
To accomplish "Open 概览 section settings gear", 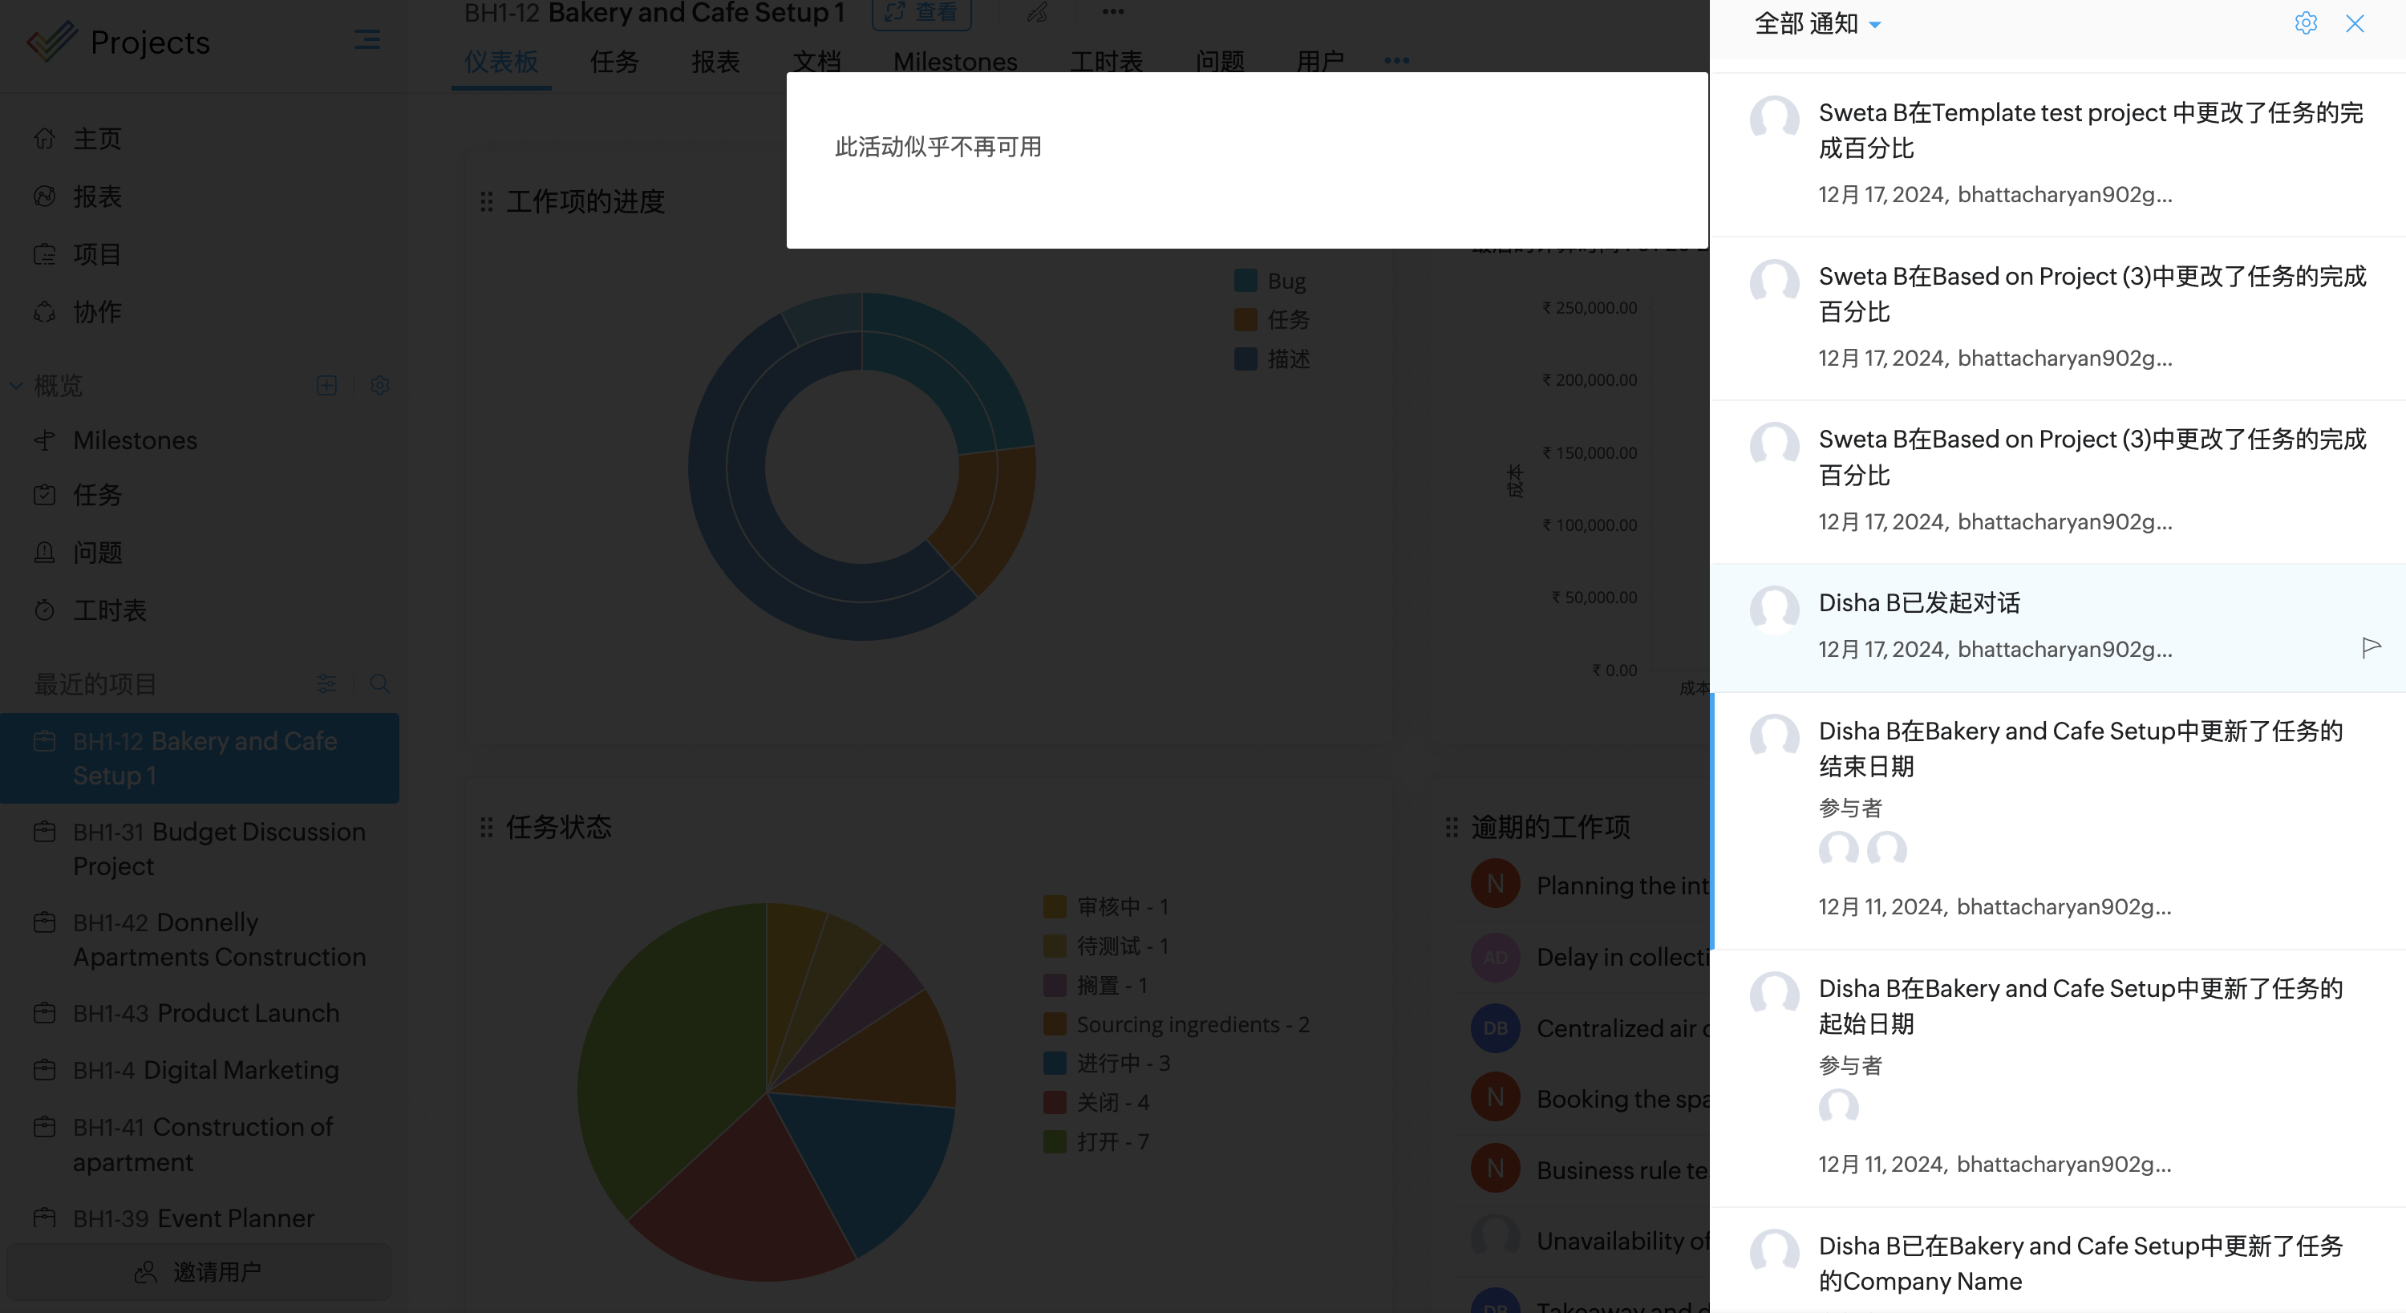I will point(379,385).
